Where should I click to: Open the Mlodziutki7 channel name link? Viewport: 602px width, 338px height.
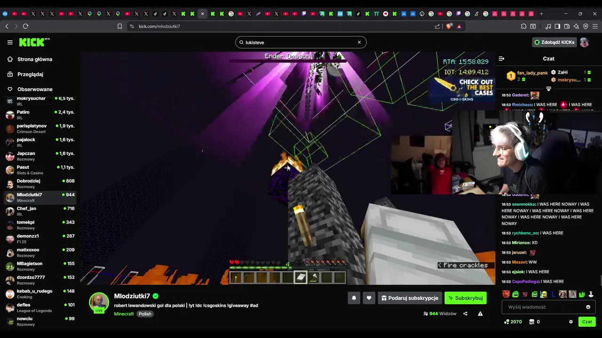(x=132, y=296)
